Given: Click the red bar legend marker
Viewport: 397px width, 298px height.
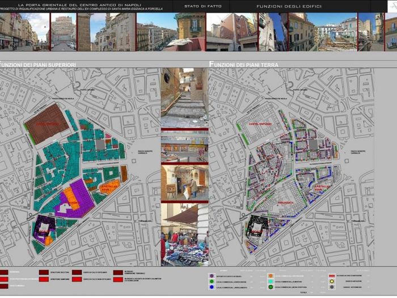Looking at the screenshot, I should pyautogui.click(x=332, y=276).
